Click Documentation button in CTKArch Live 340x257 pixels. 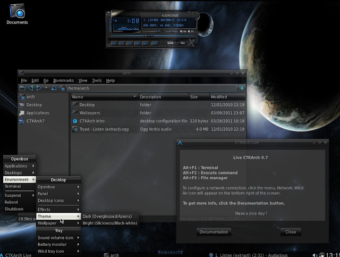(x=214, y=232)
